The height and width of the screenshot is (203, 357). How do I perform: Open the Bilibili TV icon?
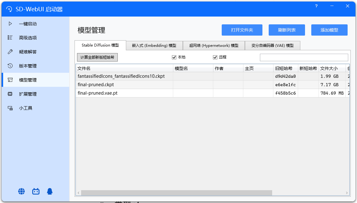(x=36, y=191)
